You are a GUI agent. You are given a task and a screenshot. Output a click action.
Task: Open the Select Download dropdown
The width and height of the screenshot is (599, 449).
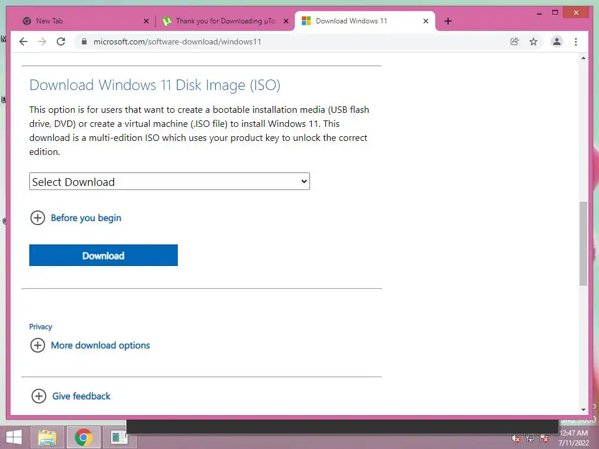[169, 181]
